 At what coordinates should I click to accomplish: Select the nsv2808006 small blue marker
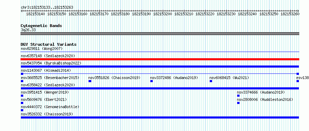coord(238,103)
